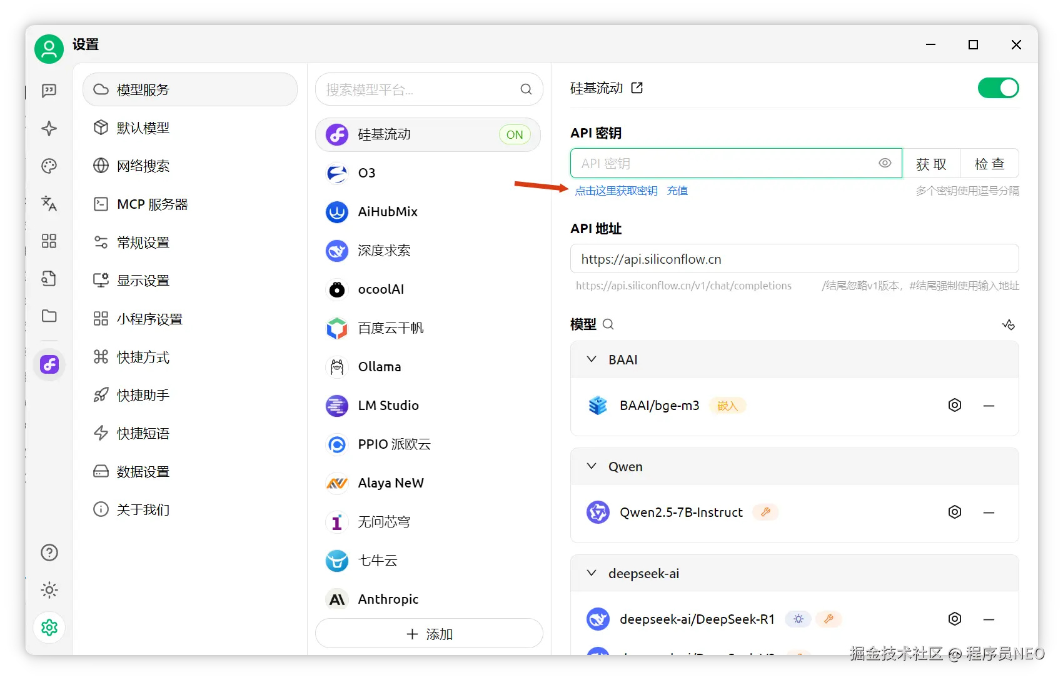Select the 深度求索 provider
The height and width of the screenshot is (680, 1063).
[428, 251]
